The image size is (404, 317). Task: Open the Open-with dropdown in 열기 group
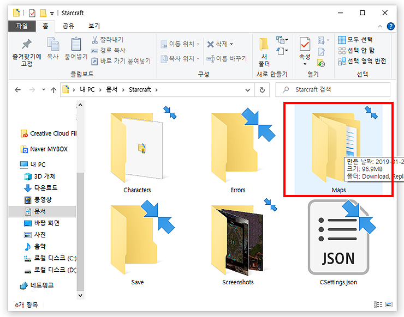click(323, 40)
